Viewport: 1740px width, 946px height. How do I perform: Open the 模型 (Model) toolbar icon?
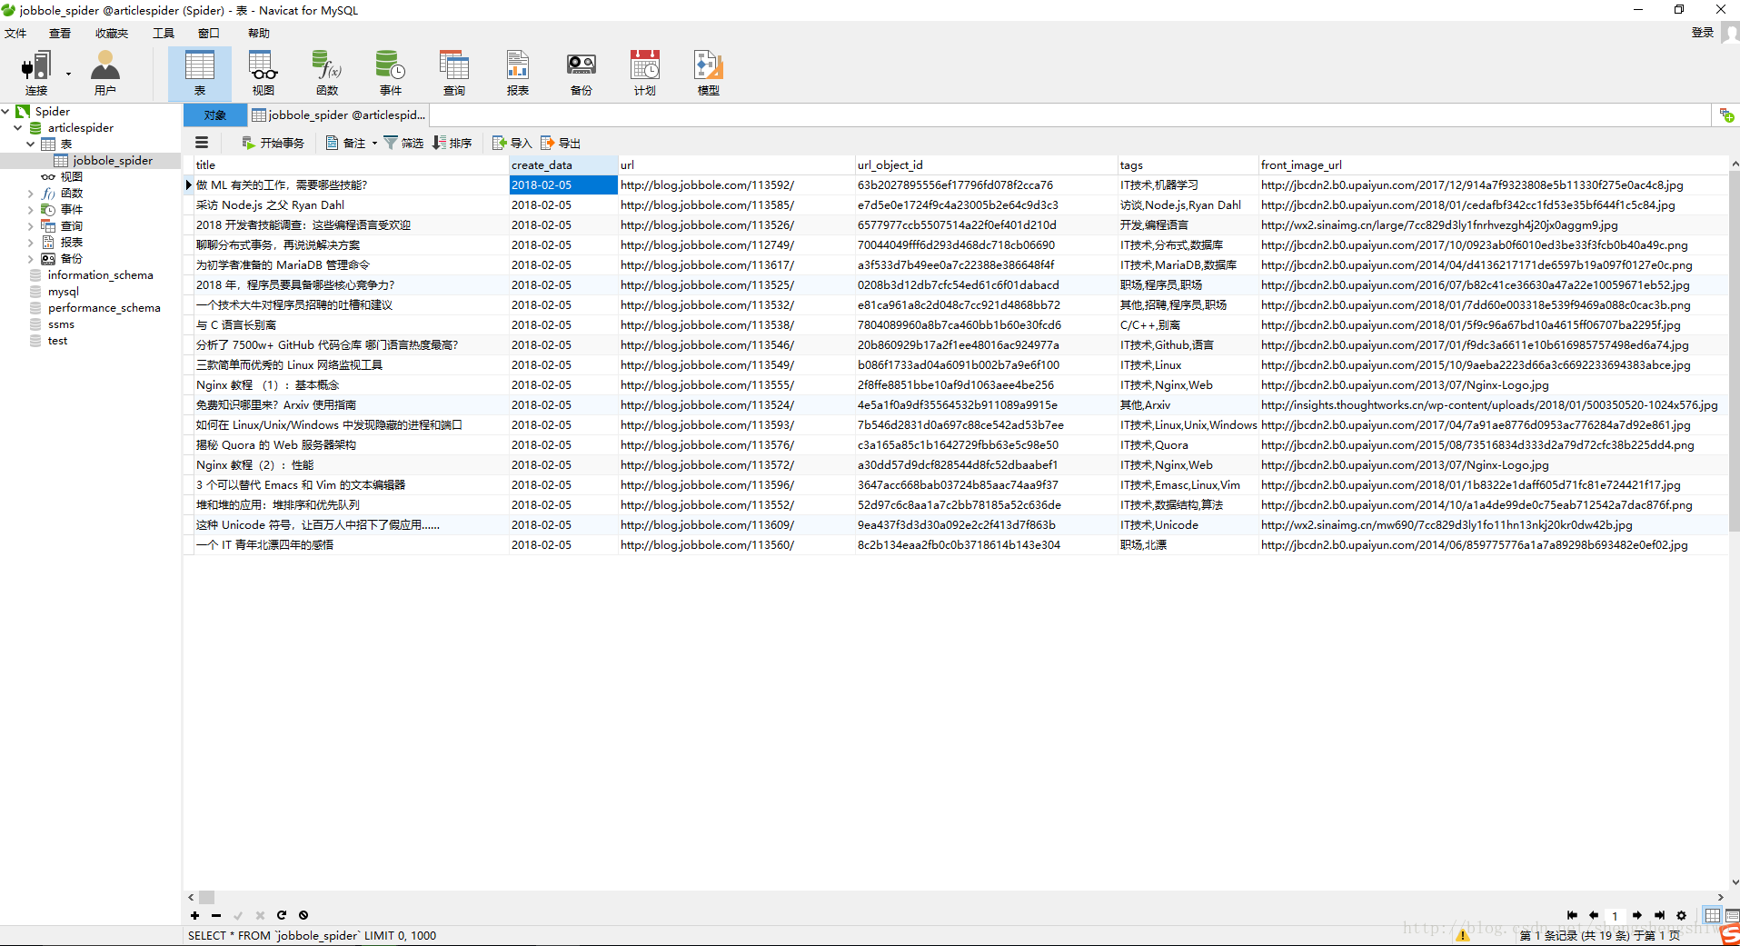[x=709, y=74]
